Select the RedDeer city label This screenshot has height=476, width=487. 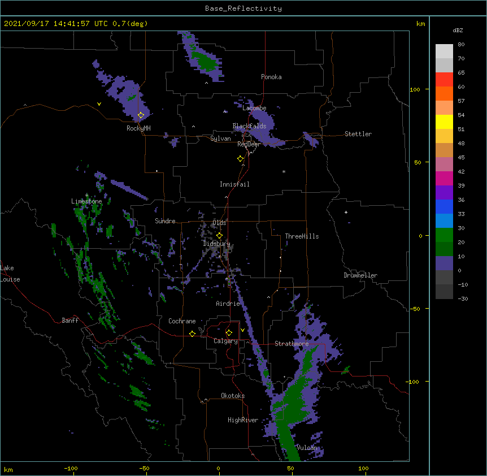[x=249, y=144]
